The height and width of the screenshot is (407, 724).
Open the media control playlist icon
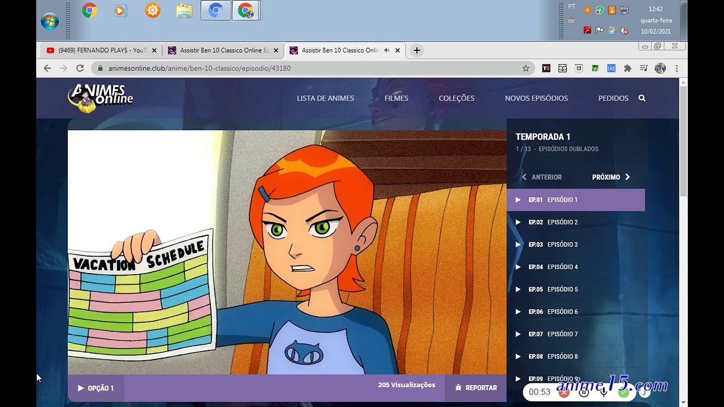[644, 68]
